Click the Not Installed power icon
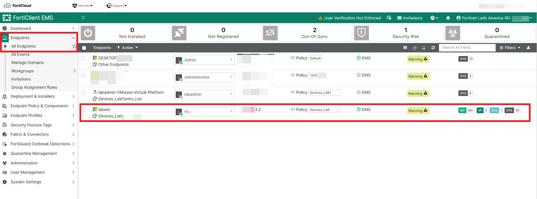Image resolution: width=537 pixels, height=199 pixels. click(88, 33)
